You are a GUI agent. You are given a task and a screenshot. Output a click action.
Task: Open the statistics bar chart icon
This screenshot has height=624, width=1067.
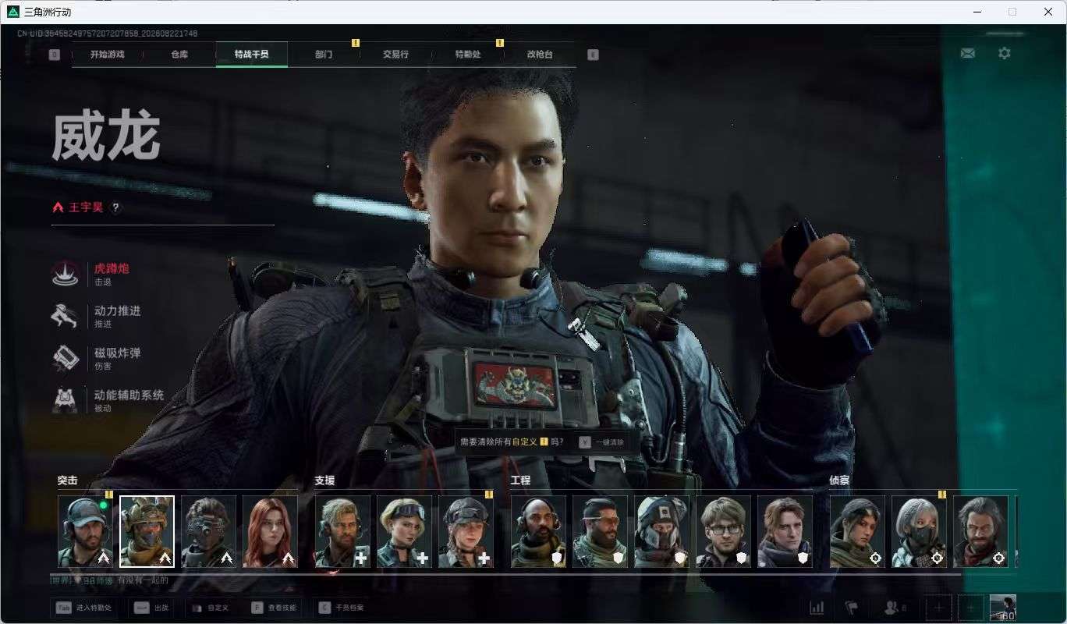[x=817, y=608]
